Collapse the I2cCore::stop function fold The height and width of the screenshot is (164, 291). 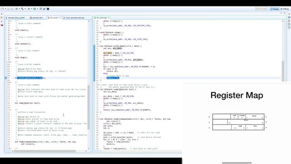tap(99, 32)
